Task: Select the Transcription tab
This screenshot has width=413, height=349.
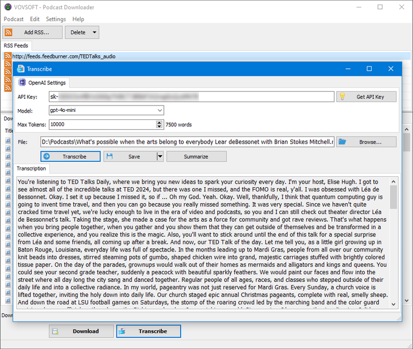Action: 32,169
